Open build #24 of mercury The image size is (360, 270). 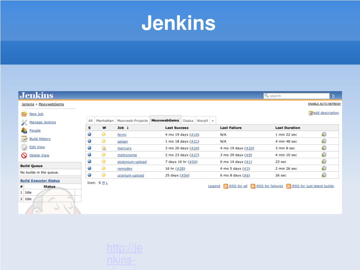[x=195, y=148]
